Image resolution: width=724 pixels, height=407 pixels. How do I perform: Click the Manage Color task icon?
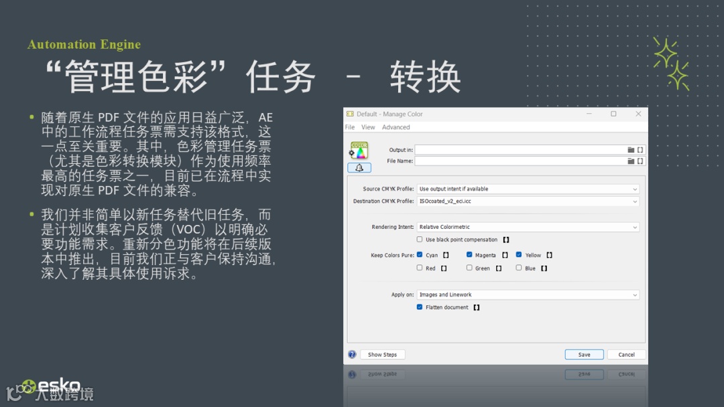[x=359, y=150]
